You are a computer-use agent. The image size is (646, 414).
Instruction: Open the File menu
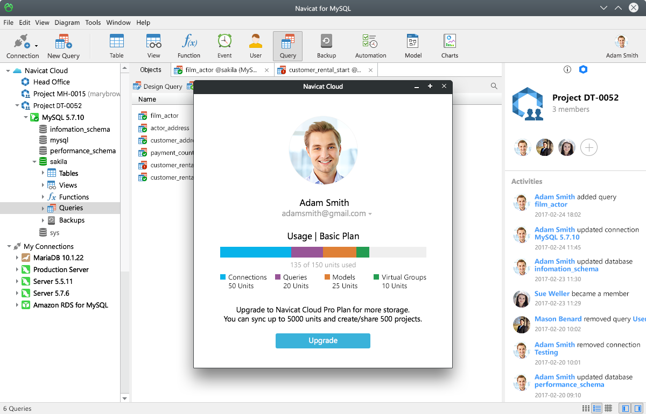pos(8,23)
